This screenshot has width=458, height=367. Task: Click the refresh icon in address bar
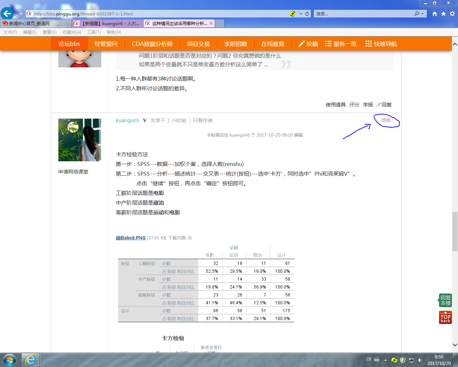[x=307, y=14]
